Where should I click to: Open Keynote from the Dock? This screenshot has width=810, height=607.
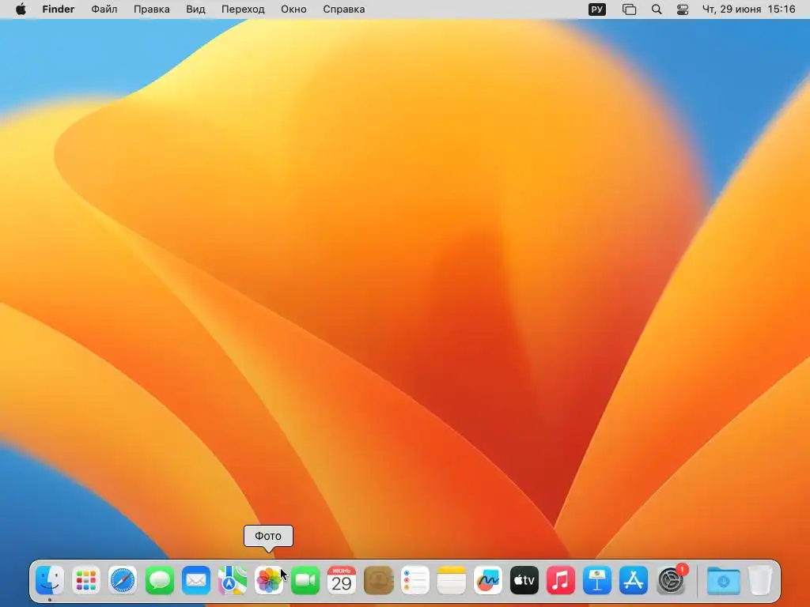pyautogui.click(x=597, y=581)
